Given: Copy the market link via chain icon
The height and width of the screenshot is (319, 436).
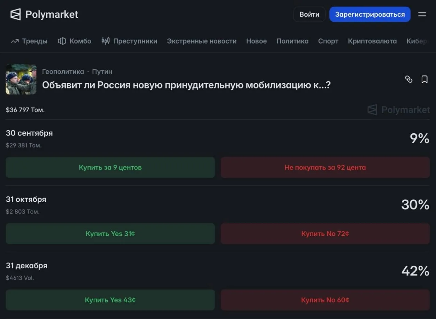Looking at the screenshot, I should tap(408, 79).
